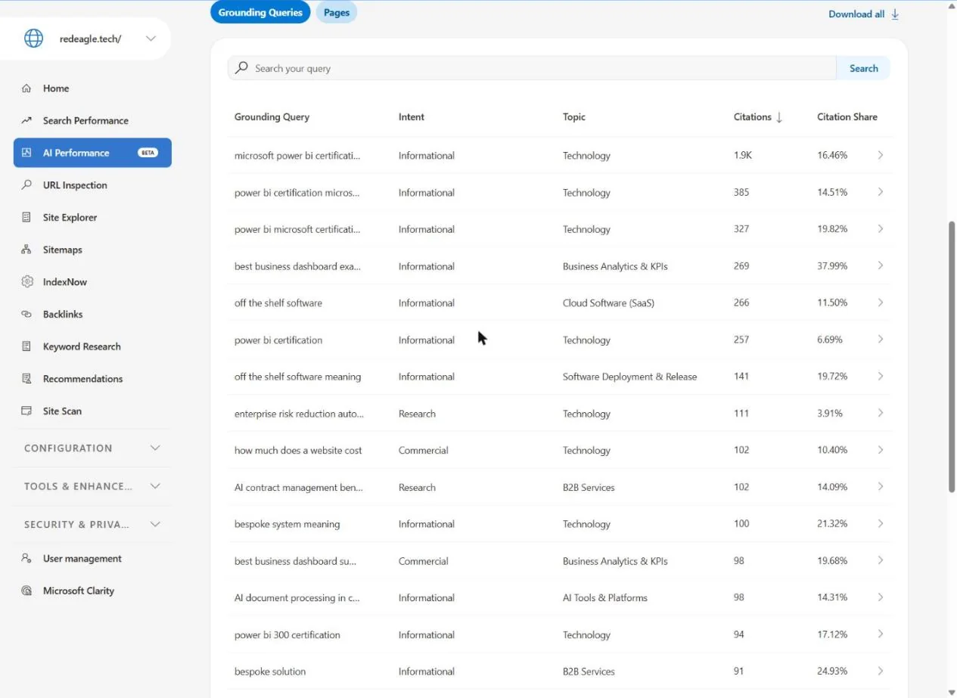This screenshot has width=957, height=698.
Task: Open Recommendations in the sidebar
Action: pos(82,379)
